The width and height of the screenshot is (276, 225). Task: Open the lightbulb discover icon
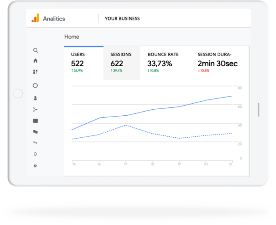point(35,154)
